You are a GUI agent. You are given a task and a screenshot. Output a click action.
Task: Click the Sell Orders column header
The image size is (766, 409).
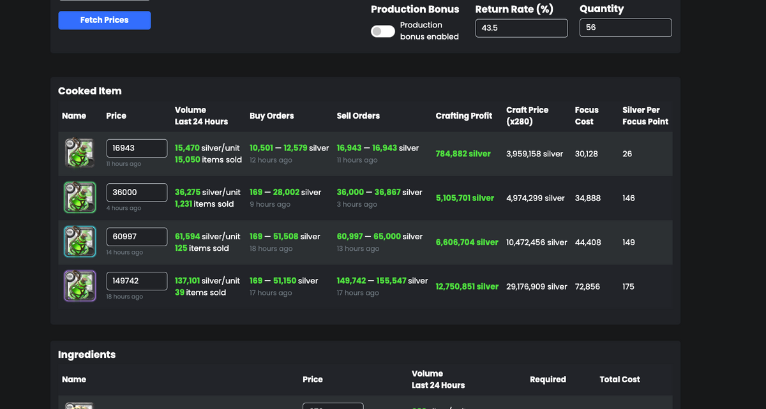click(x=358, y=116)
